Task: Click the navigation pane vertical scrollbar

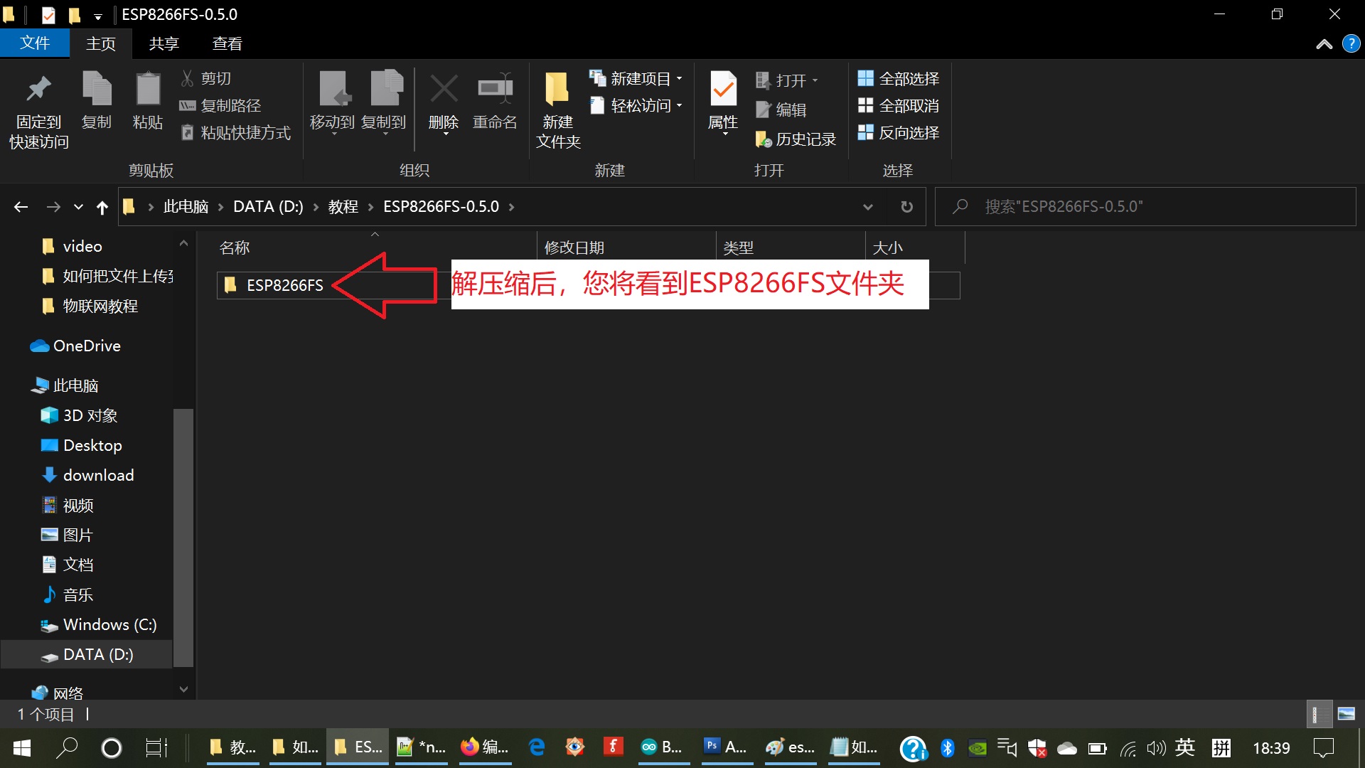Action: (x=183, y=537)
